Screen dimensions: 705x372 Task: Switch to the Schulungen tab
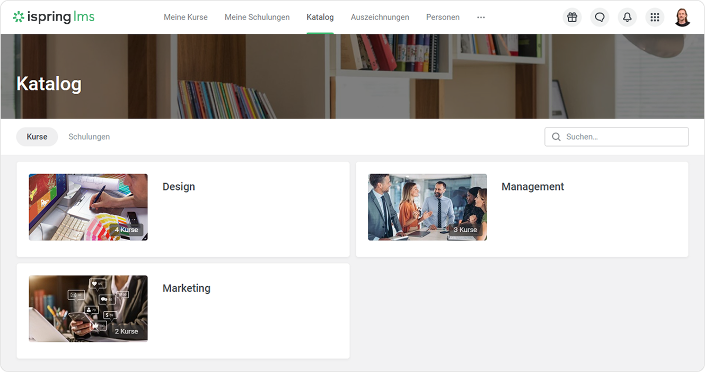pyautogui.click(x=89, y=137)
